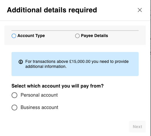Close the Additional details required dialog
151x136 pixels.
140,10
